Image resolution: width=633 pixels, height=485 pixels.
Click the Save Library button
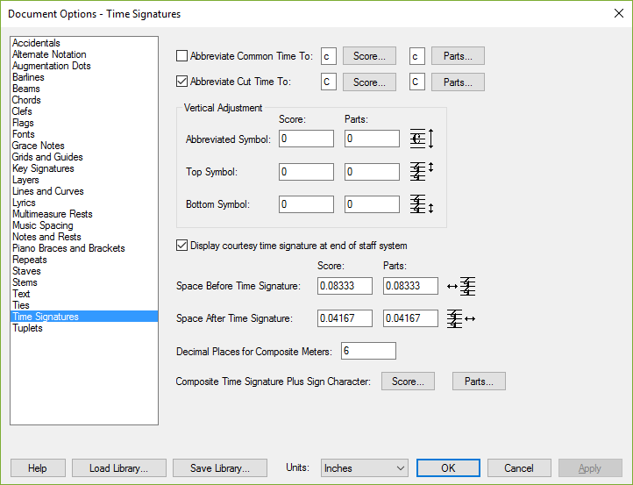(x=220, y=468)
